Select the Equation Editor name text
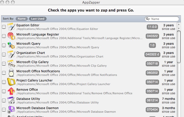The height and width of the screenshot is (117, 184). tap(28, 25)
